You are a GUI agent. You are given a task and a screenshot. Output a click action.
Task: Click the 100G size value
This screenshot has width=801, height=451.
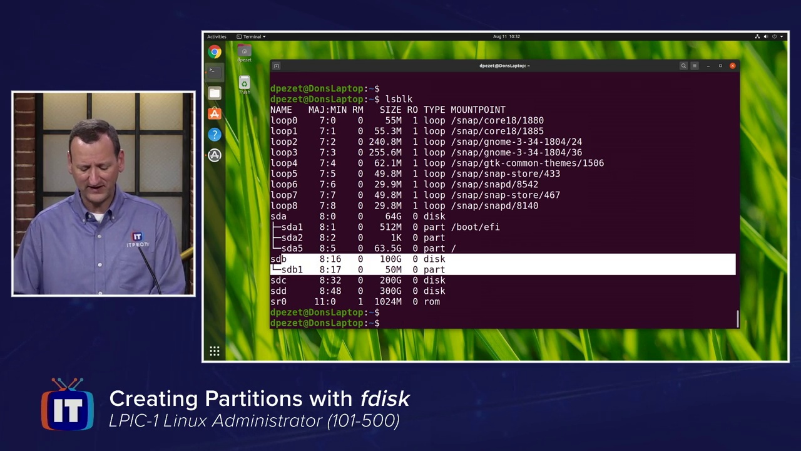390,259
